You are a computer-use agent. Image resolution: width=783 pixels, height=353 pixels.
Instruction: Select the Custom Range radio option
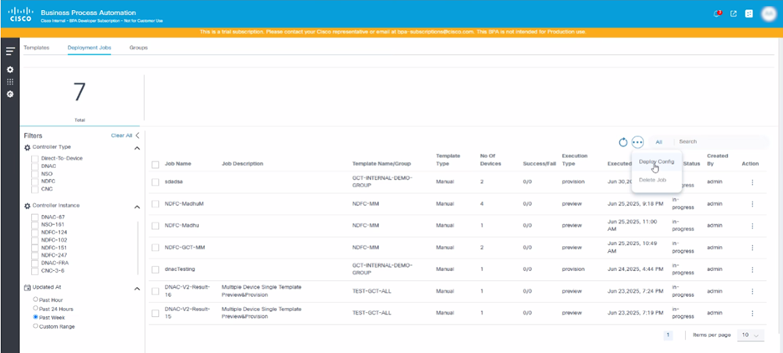point(35,326)
